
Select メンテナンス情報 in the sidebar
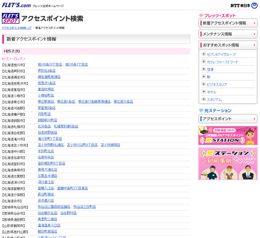coord(228,34)
